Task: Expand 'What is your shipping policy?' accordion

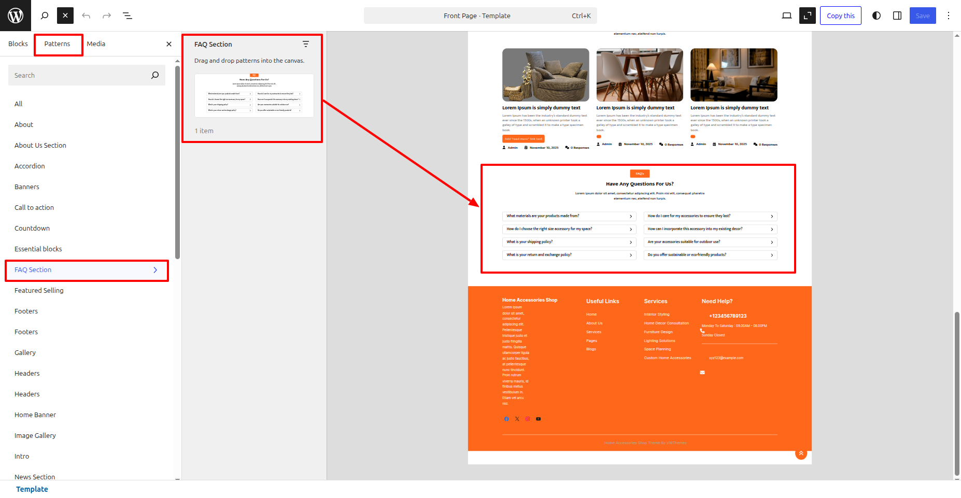Action: coord(569,242)
